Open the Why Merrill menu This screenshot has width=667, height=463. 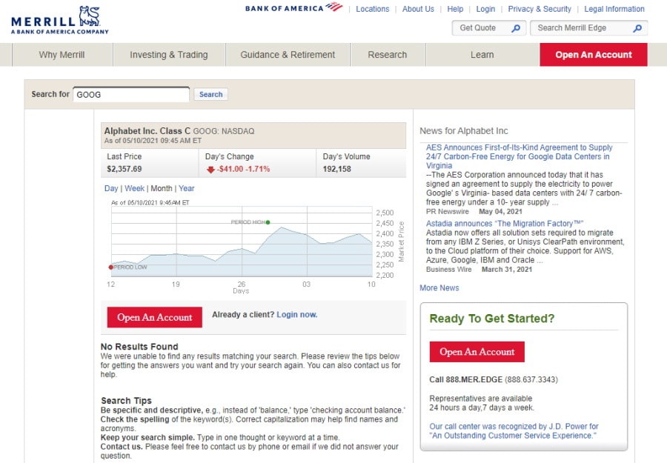click(x=62, y=55)
